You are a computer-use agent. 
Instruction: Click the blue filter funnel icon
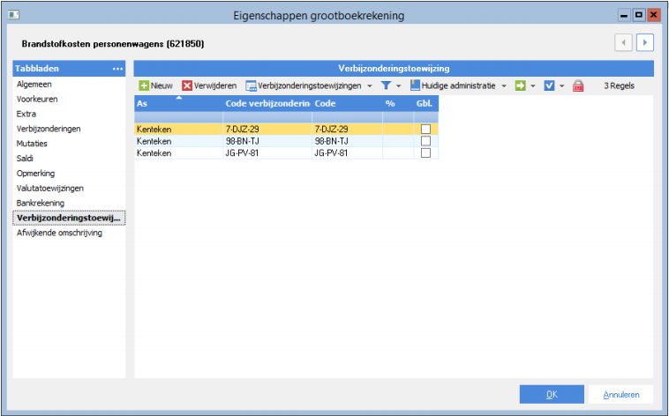[x=386, y=85]
